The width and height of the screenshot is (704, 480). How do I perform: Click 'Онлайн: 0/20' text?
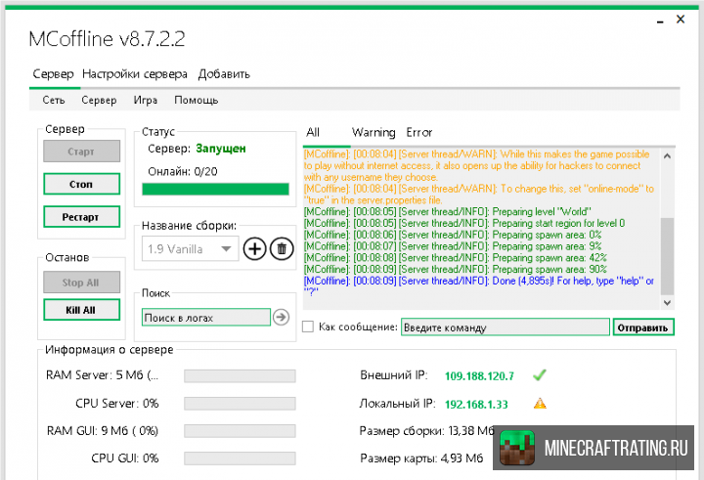(182, 171)
